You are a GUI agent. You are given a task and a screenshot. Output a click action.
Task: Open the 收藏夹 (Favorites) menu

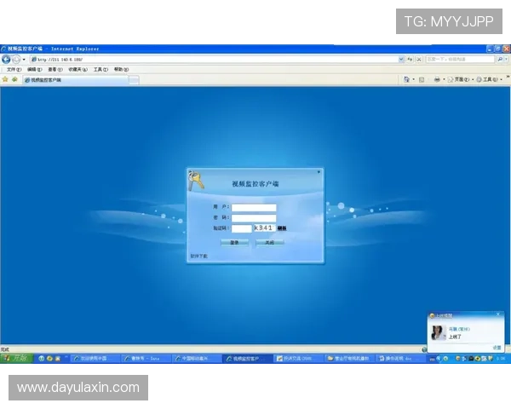(x=77, y=69)
